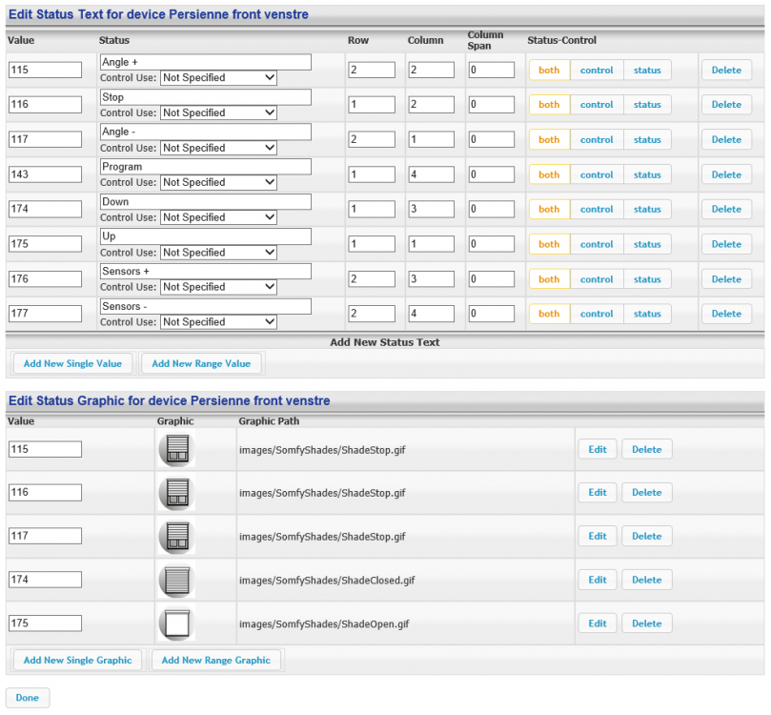The image size is (771, 715).
Task: Click Add New Single Value button
Action: (73, 363)
